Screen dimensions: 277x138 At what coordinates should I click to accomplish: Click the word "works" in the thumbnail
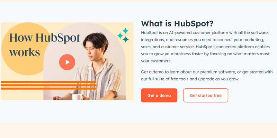tap(25, 52)
